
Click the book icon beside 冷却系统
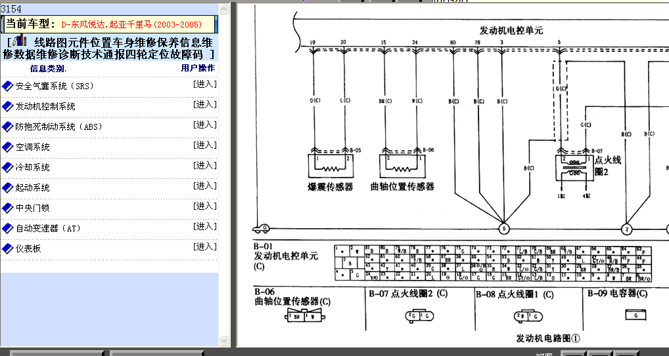point(8,167)
